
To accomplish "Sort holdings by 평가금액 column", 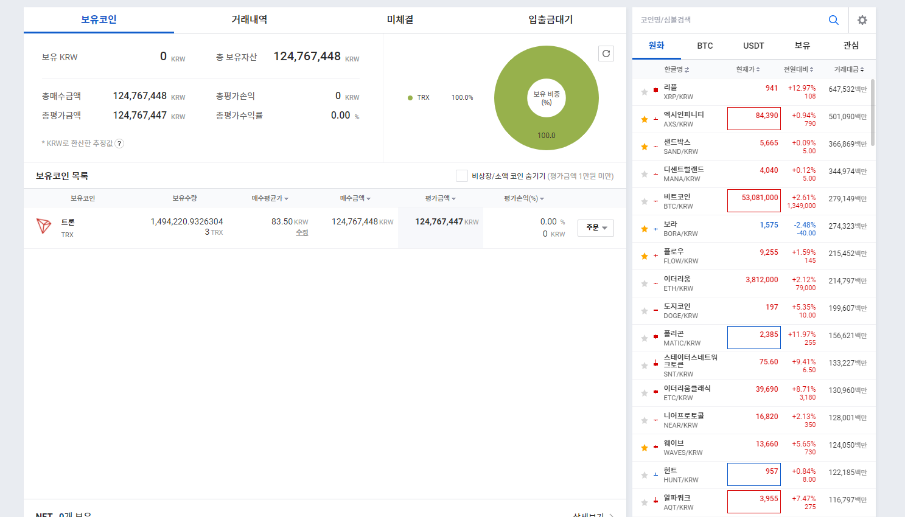I will 440,198.
